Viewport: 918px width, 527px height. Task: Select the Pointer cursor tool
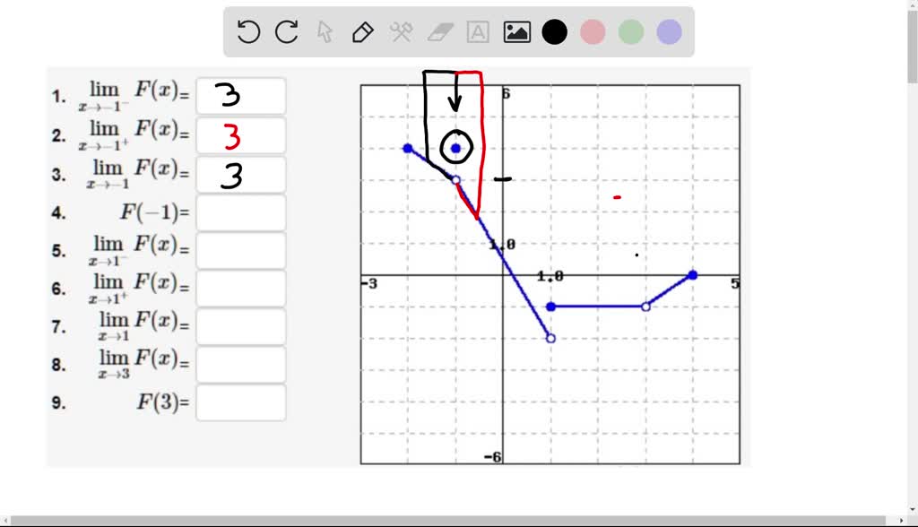[x=324, y=31]
